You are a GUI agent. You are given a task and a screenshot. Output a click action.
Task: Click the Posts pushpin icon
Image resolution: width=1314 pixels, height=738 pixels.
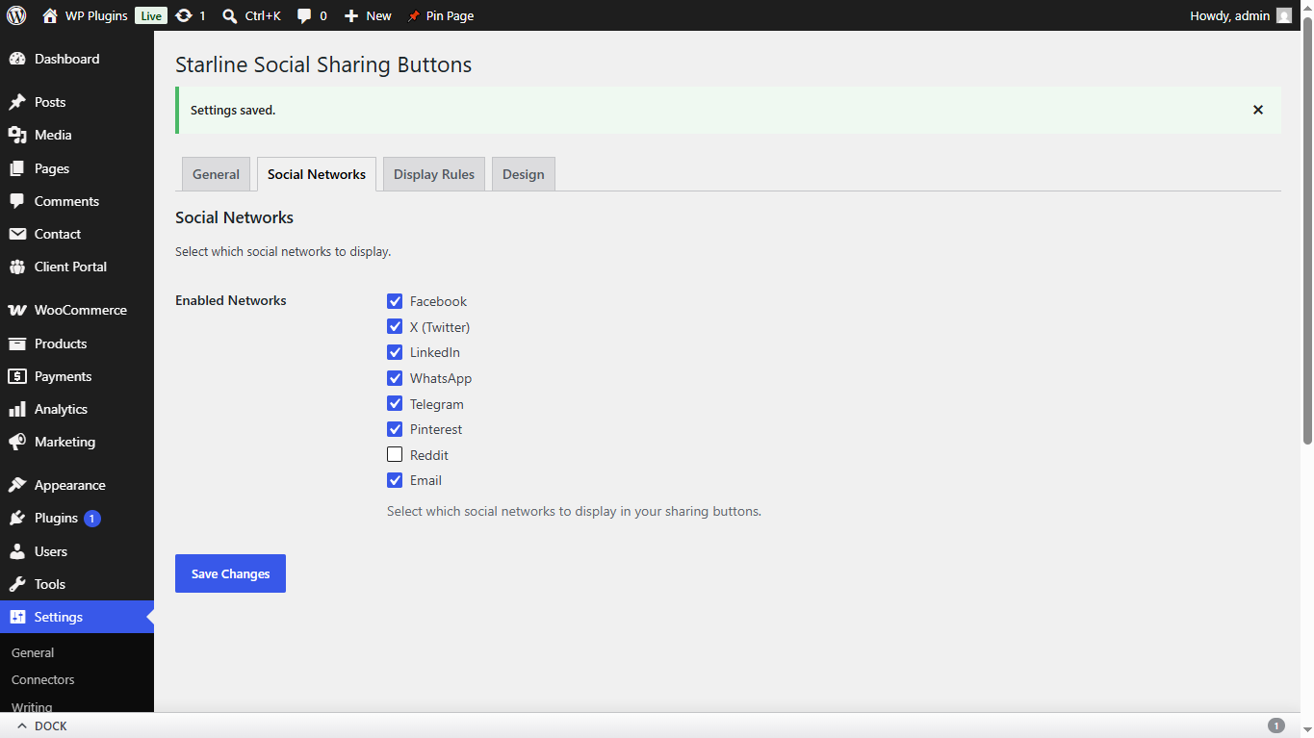coord(17,102)
